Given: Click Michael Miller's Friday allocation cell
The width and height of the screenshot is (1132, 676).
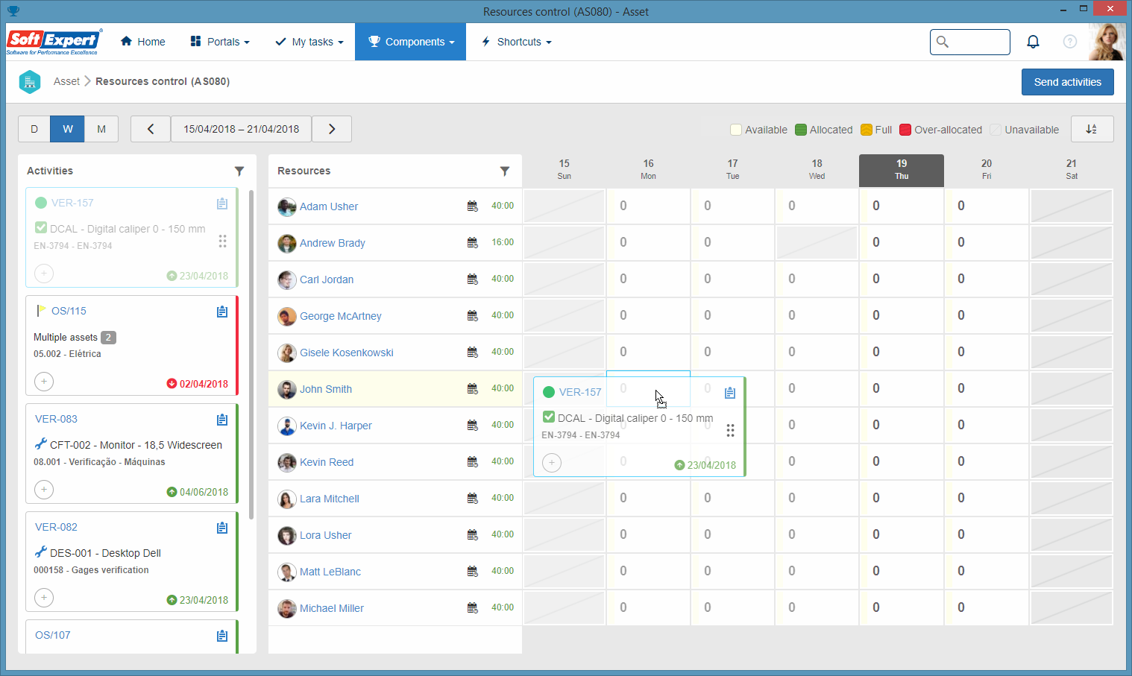Looking at the screenshot, I should pos(986,608).
